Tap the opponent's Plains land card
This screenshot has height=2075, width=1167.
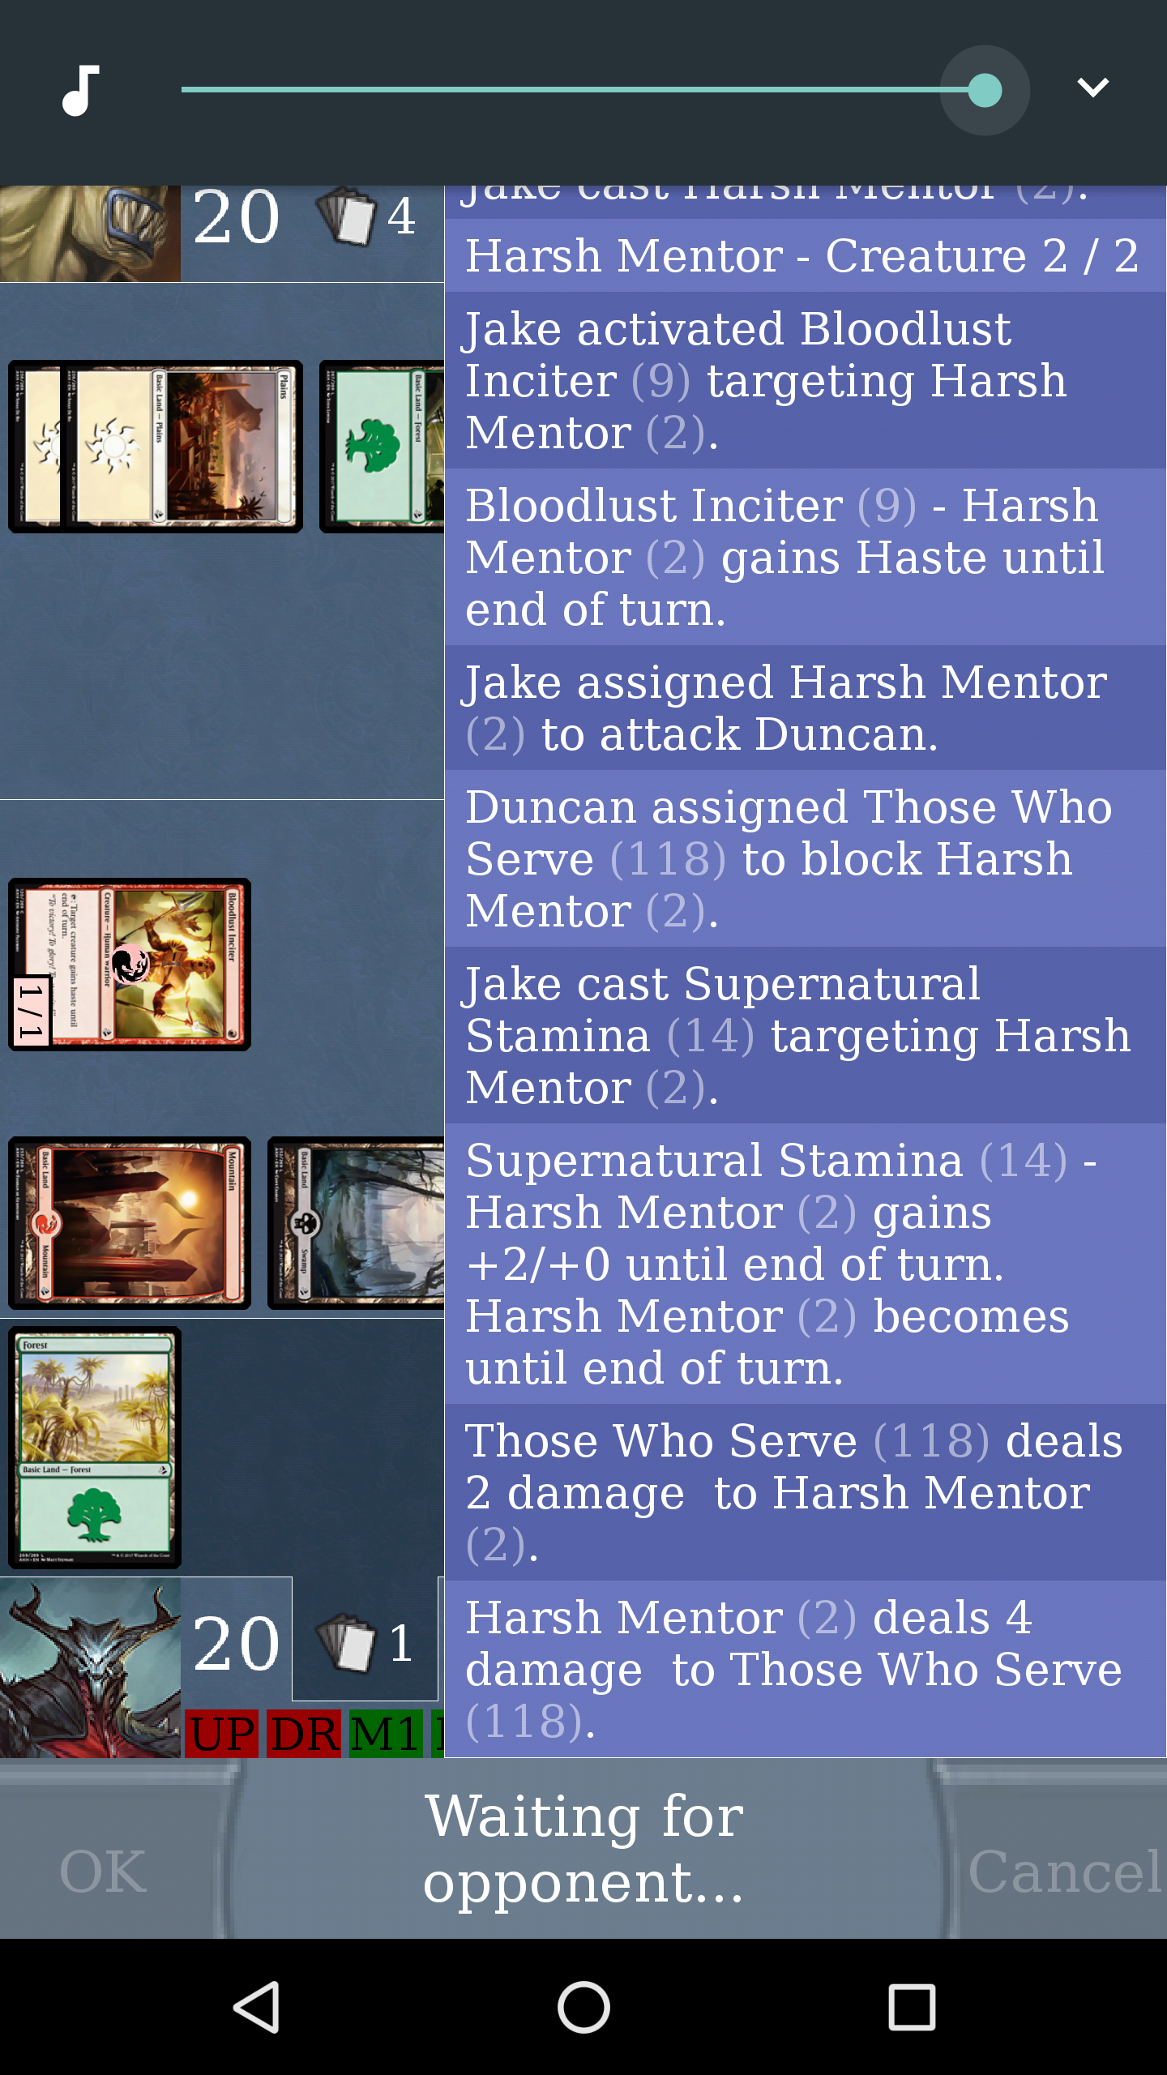click(182, 447)
